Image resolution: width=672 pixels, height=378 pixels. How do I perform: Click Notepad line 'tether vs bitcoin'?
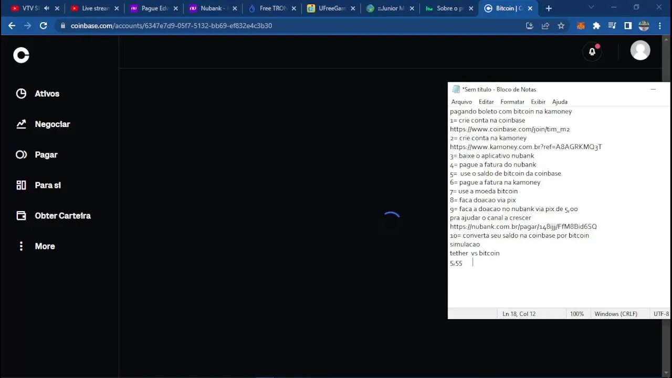tap(475, 253)
